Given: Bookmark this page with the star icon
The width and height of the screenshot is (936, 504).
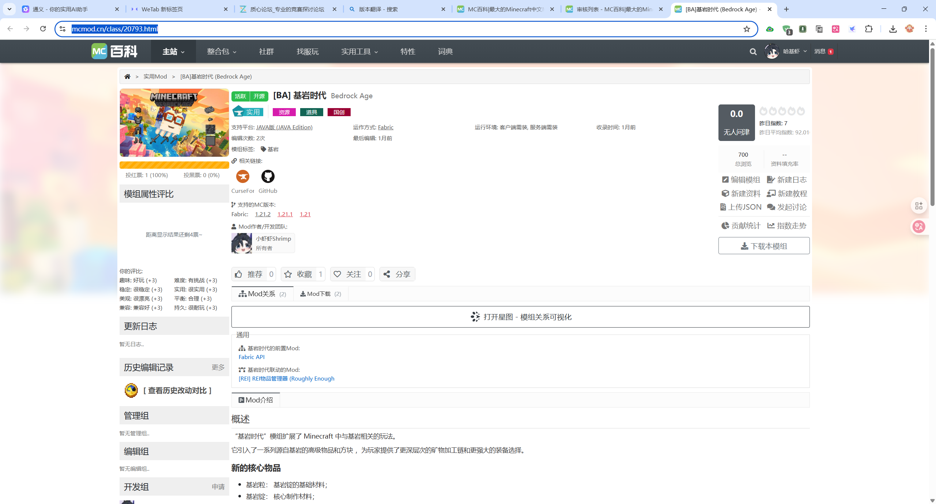Looking at the screenshot, I should 746,29.
